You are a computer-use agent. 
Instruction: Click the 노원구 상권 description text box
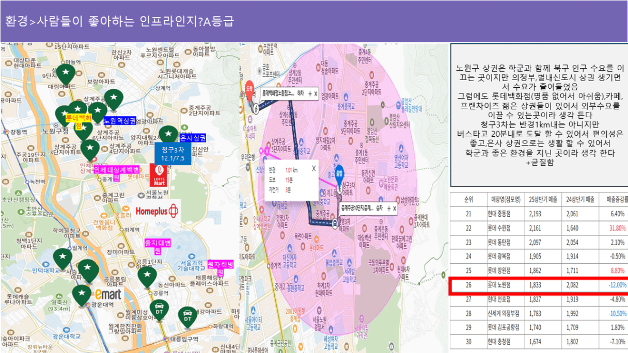[540, 115]
